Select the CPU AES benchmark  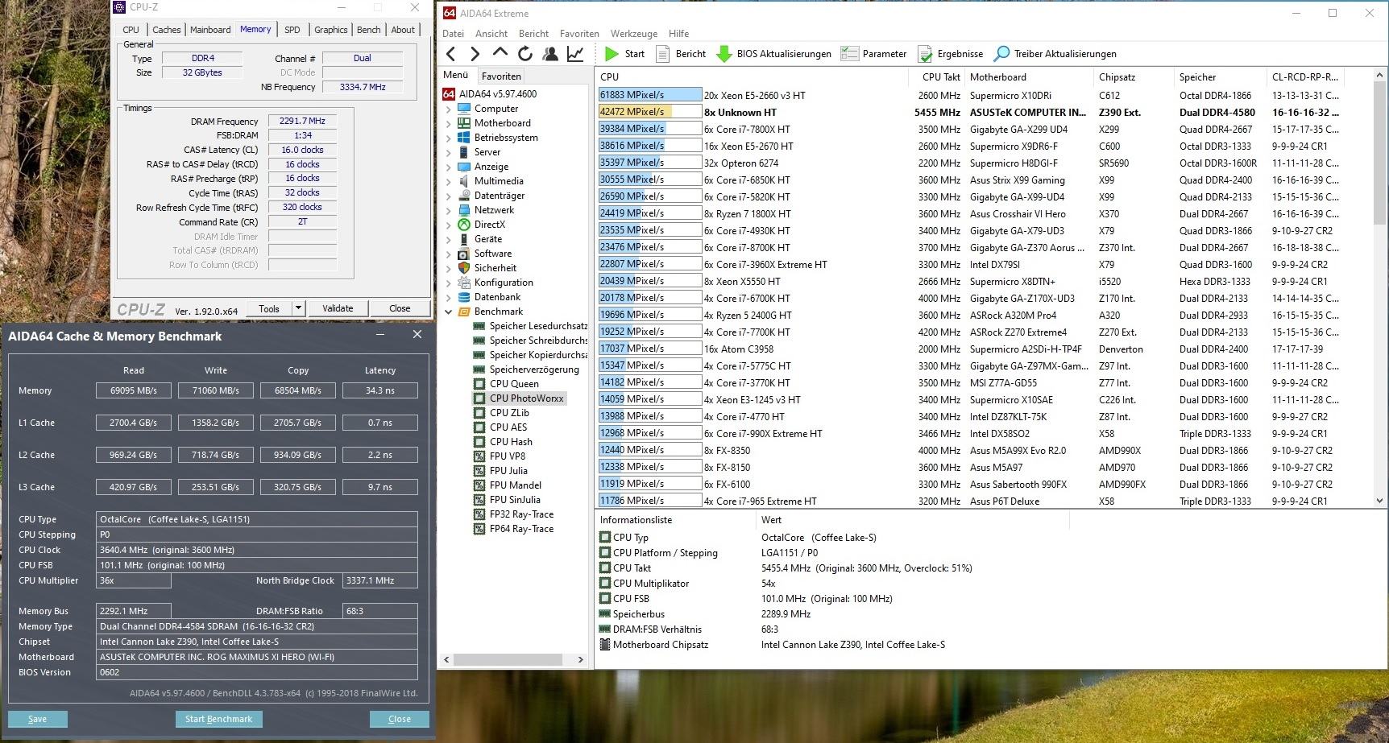(x=508, y=427)
